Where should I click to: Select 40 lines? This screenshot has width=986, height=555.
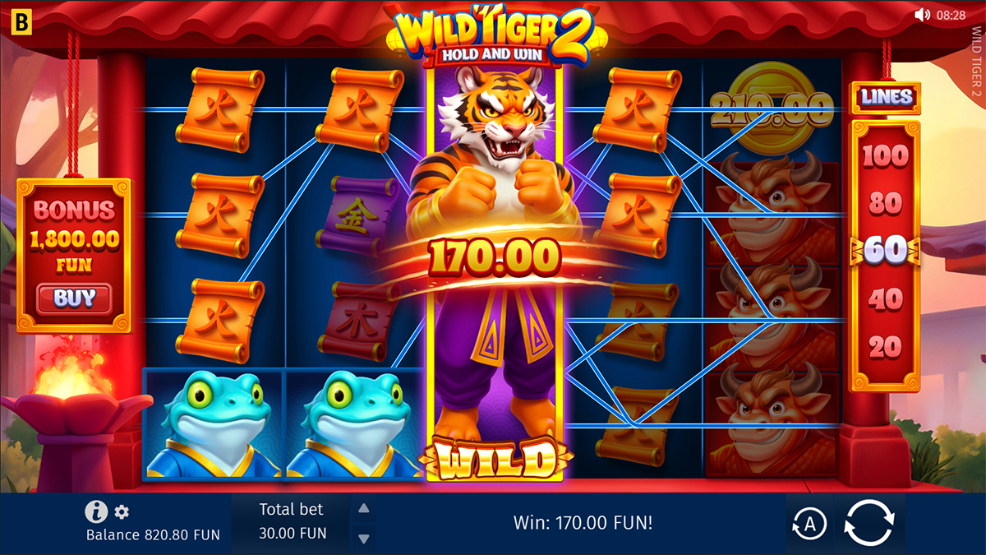pyautogui.click(x=885, y=299)
